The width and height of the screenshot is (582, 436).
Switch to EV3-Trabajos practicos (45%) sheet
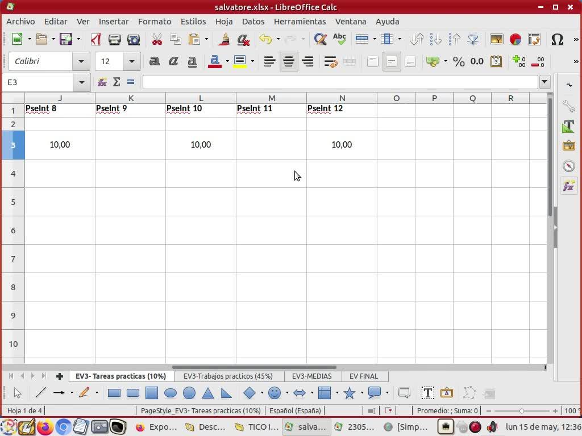[228, 376]
